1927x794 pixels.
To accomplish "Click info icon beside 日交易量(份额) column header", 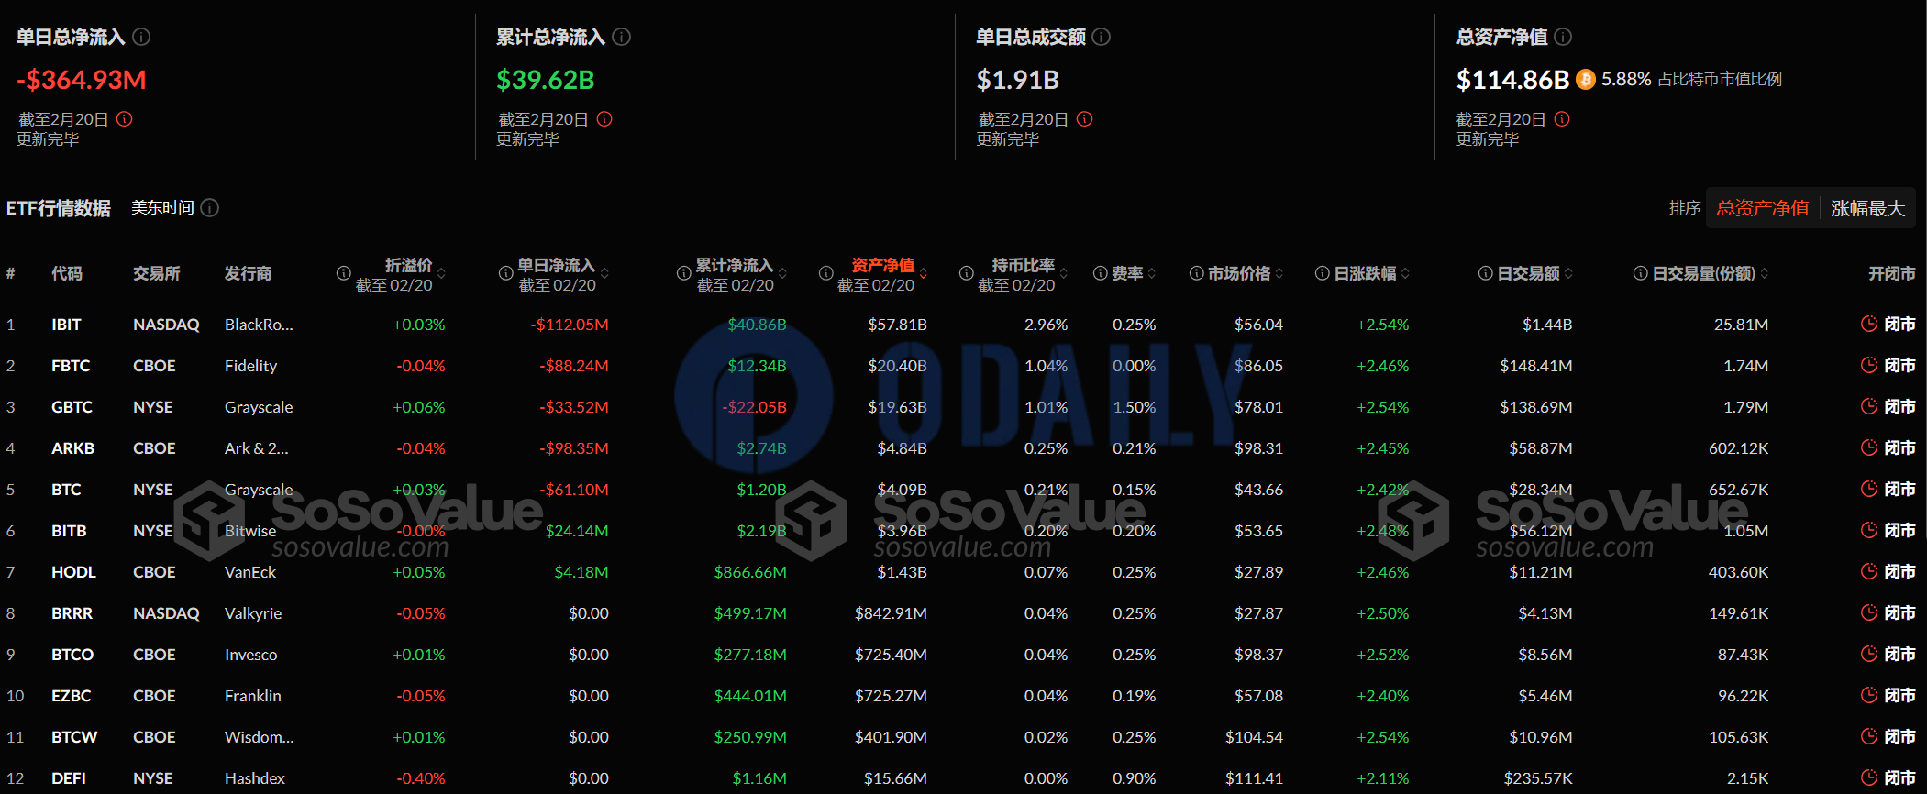I will coord(1640,273).
